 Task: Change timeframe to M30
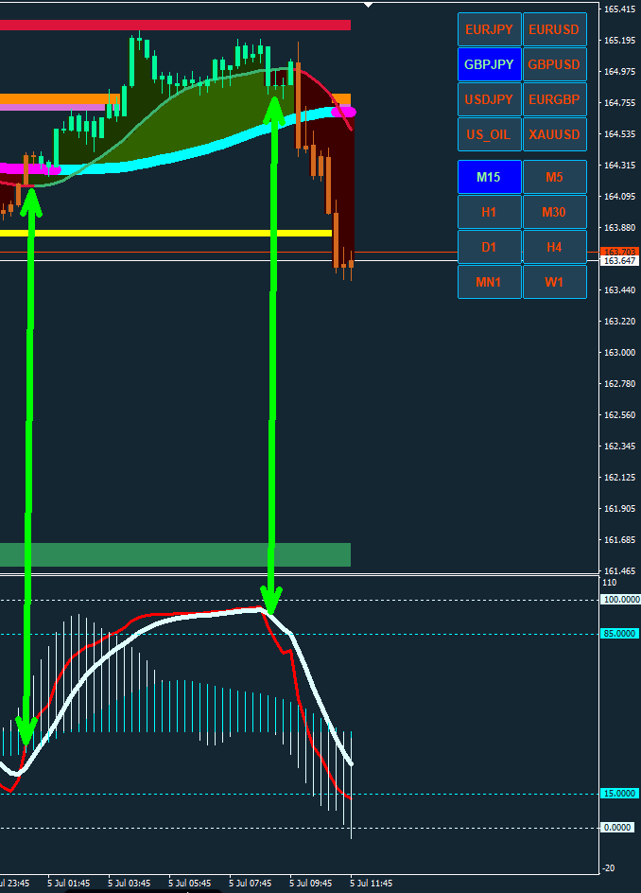(554, 212)
